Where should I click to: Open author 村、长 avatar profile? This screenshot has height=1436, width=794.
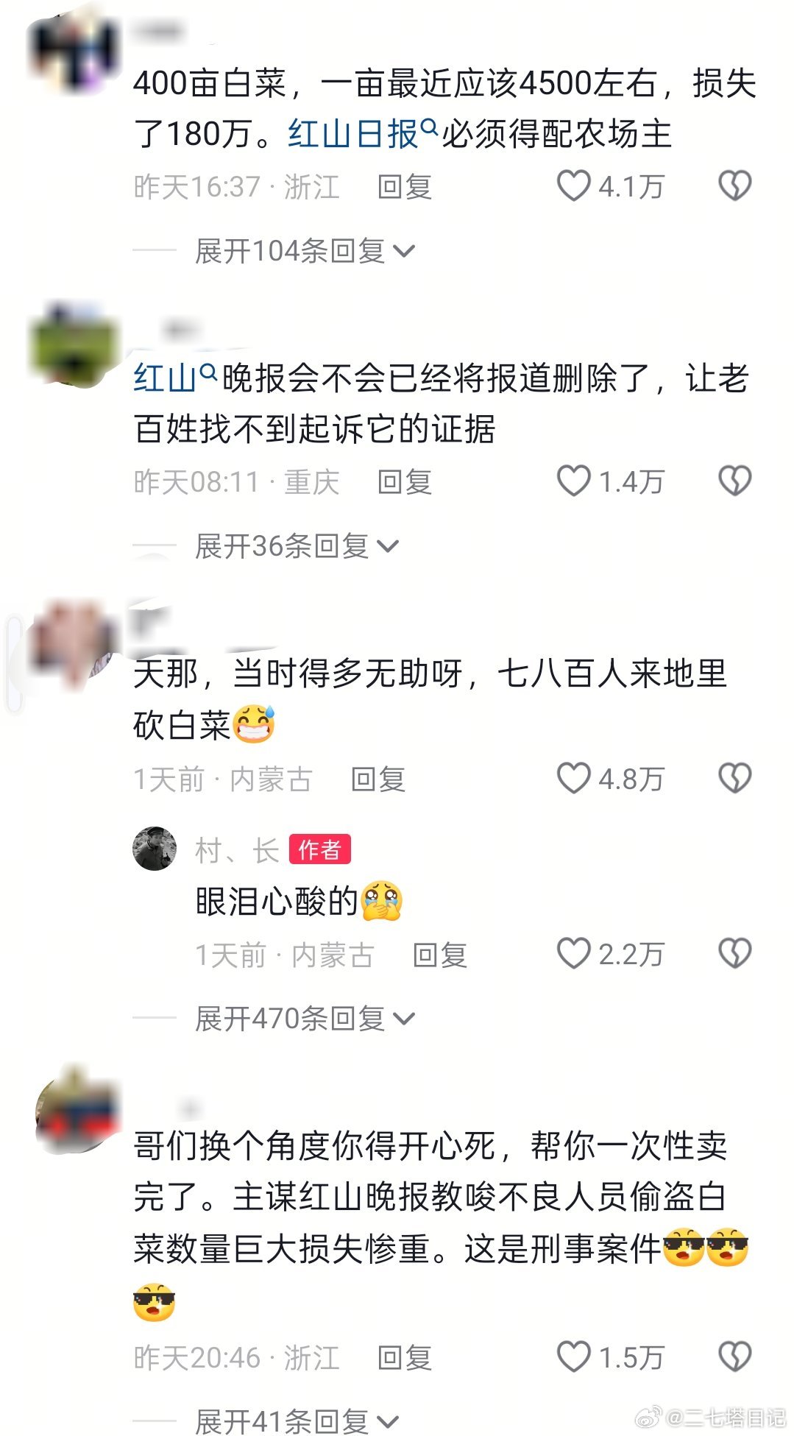[155, 849]
